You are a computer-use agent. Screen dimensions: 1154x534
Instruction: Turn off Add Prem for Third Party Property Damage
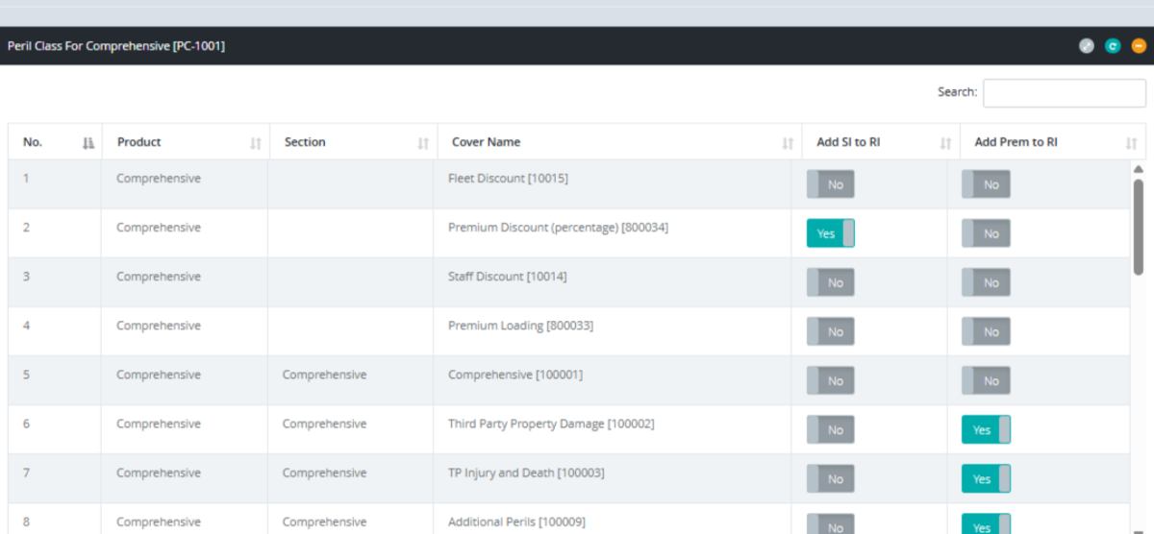point(986,430)
